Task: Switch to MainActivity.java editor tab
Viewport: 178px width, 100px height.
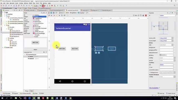Action: pyautogui.click(x=106, y=10)
